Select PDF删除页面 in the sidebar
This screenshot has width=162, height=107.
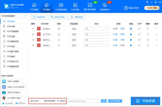pos(14,66)
